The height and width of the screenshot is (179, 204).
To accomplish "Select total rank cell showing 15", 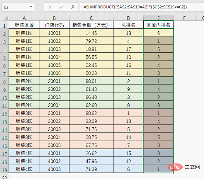I will [x=129, y=153].
